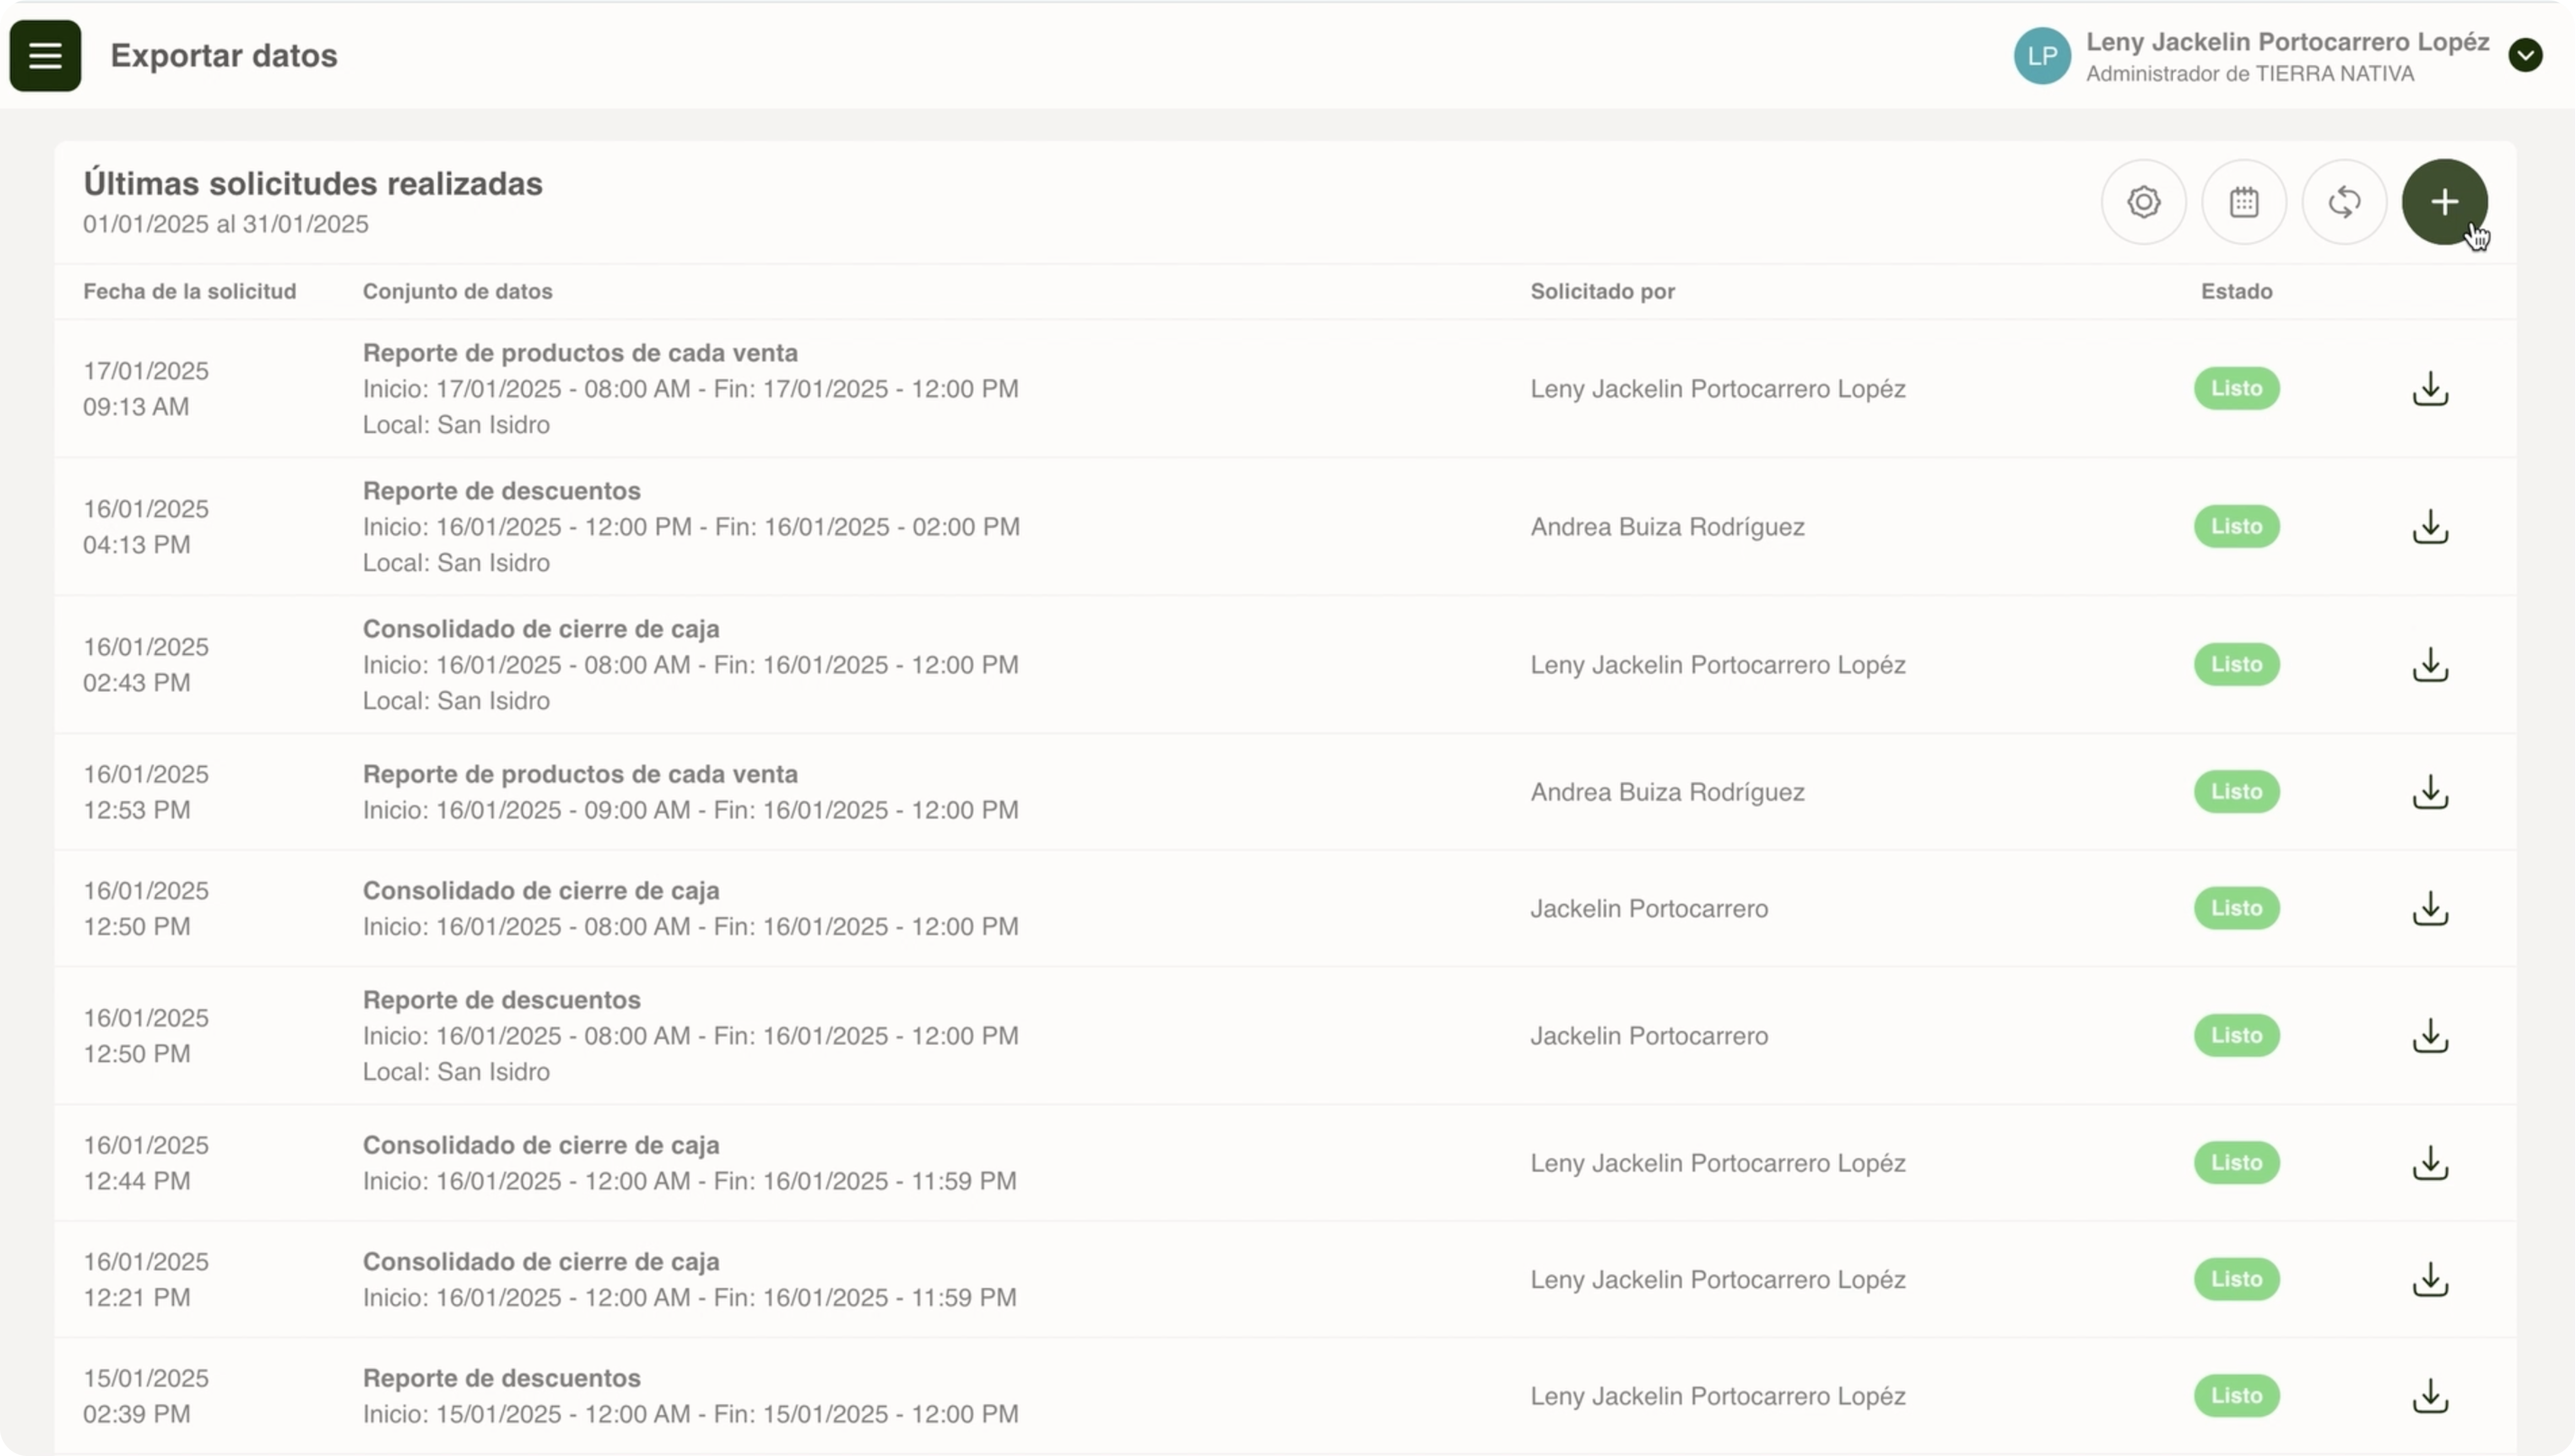Screen dimensions: 2575x1456
Task: Click the settings gear icon
Action: point(2143,202)
